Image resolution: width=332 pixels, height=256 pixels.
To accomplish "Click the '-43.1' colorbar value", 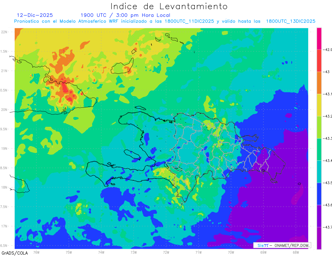I will [328, 94].
